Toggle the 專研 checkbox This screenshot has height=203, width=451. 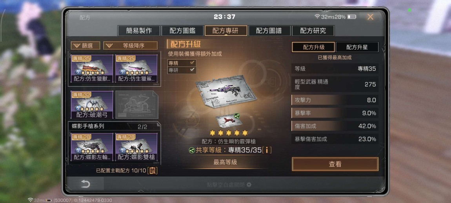coord(182,69)
